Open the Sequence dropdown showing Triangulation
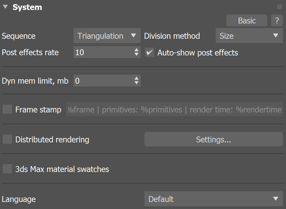Image resolution: width=286 pixels, height=209 pixels. (x=107, y=36)
